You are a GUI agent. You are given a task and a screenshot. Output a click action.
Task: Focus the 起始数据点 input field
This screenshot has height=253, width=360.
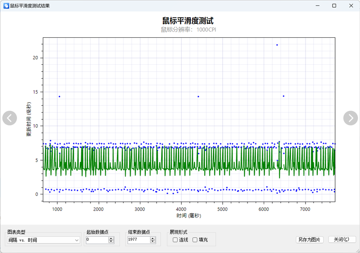click(96, 240)
